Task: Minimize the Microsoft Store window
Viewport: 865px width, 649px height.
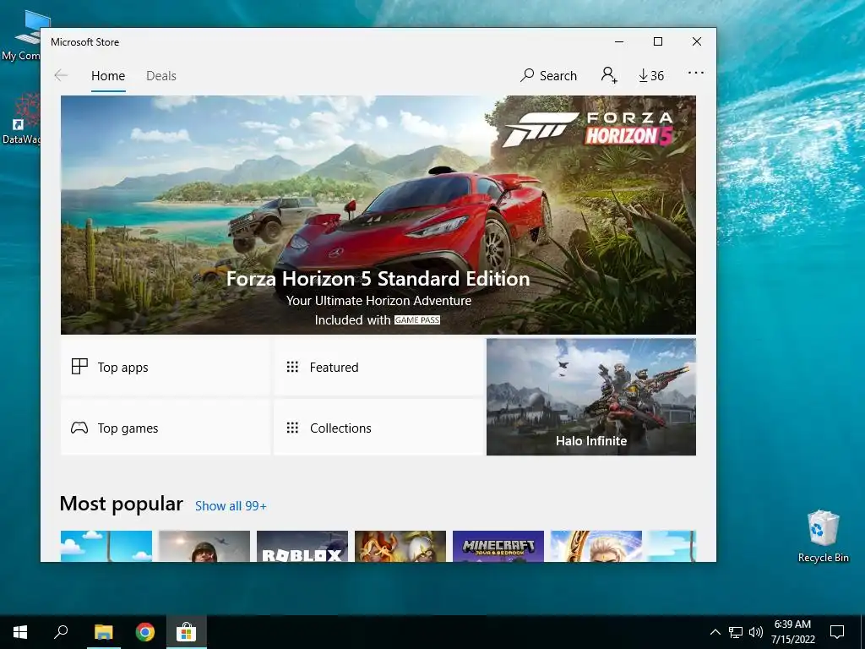Action: (x=619, y=42)
